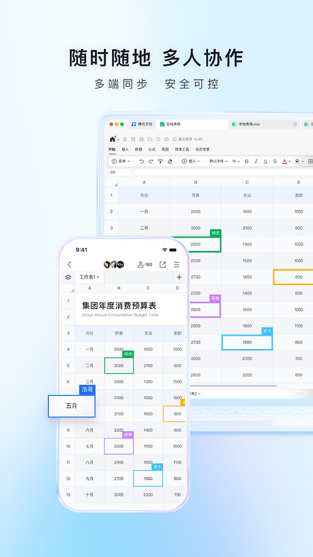
Task: Open the 180 collaborators icon on the phone
Action: tap(145, 264)
